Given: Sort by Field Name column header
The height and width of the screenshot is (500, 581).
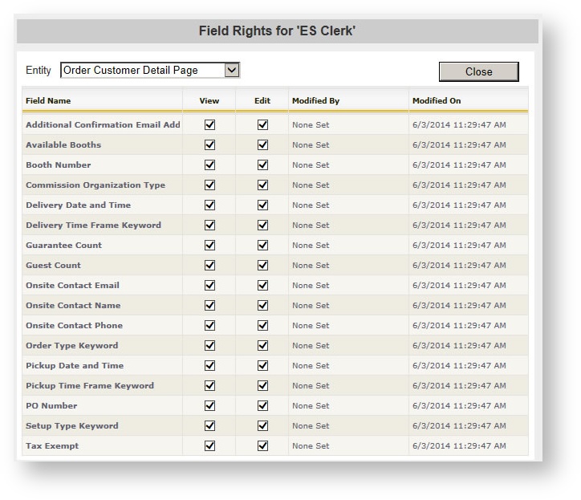Looking at the screenshot, I should pyautogui.click(x=48, y=101).
